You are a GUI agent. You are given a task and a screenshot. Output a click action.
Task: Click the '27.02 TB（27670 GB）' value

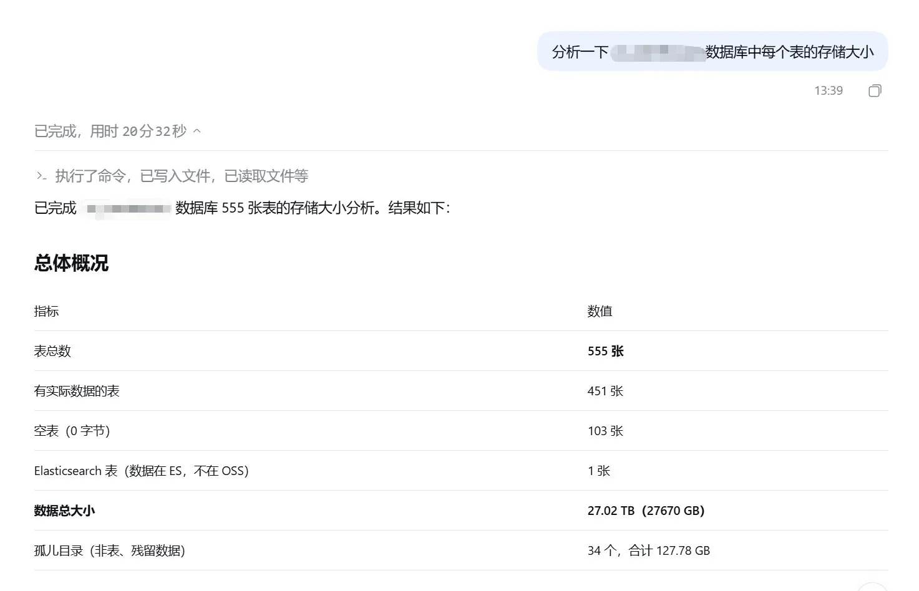pos(646,511)
